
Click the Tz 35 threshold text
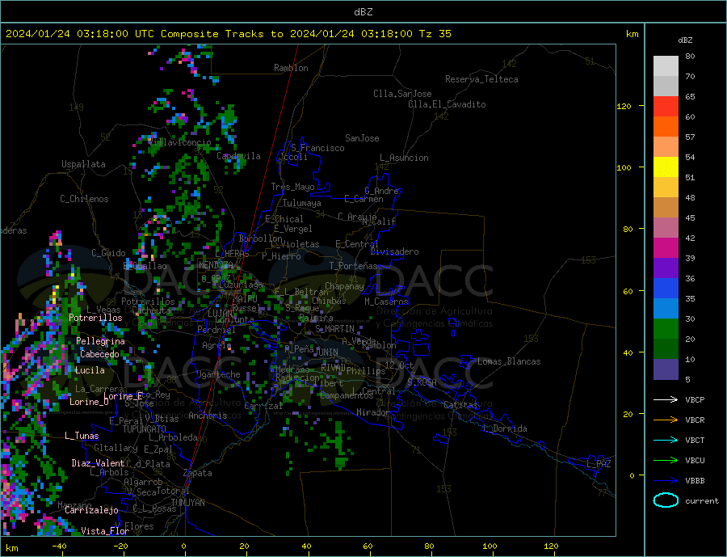435,34
